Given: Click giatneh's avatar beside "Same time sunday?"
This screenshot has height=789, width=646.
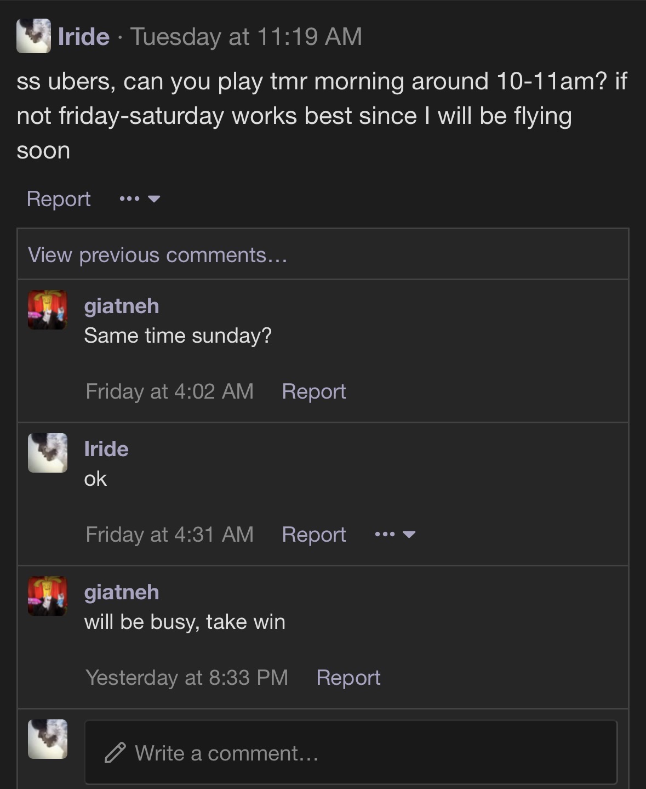Looking at the screenshot, I should 48,310.
